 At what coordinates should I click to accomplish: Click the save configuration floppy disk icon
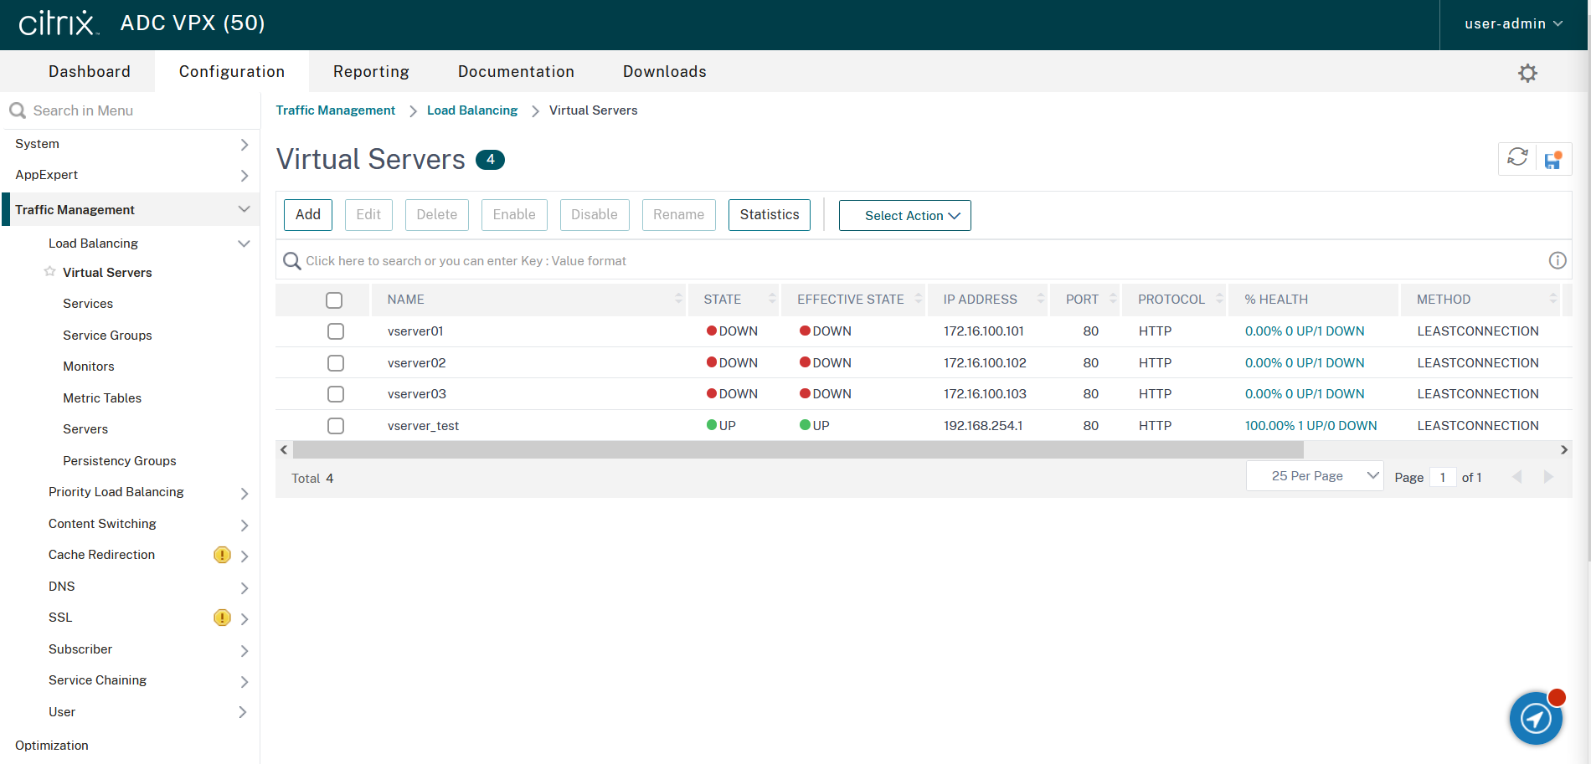1553,159
